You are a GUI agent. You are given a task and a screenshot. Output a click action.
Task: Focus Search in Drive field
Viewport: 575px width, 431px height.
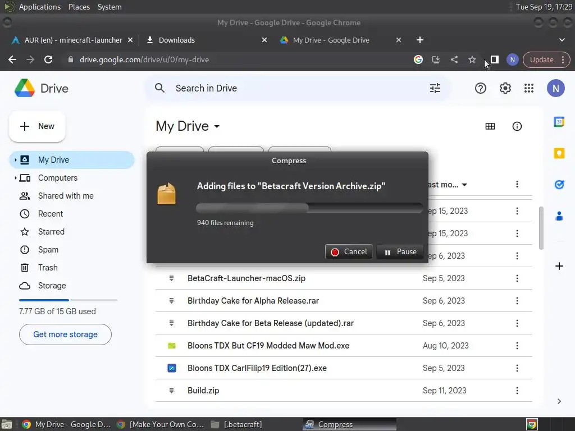tap(297, 88)
